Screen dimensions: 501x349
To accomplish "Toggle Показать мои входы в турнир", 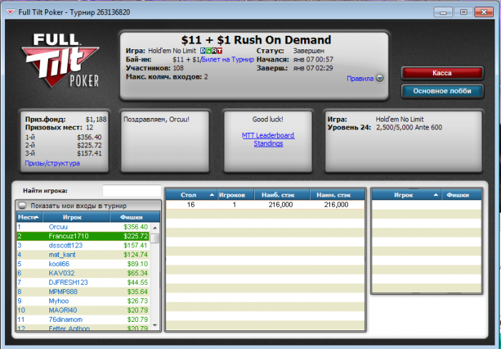I will click(x=22, y=205).
